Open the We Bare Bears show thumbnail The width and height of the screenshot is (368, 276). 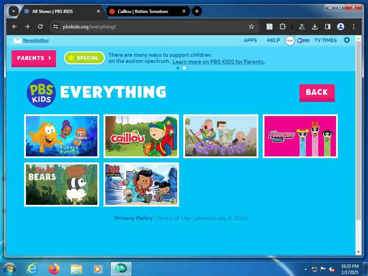point(62,184)
